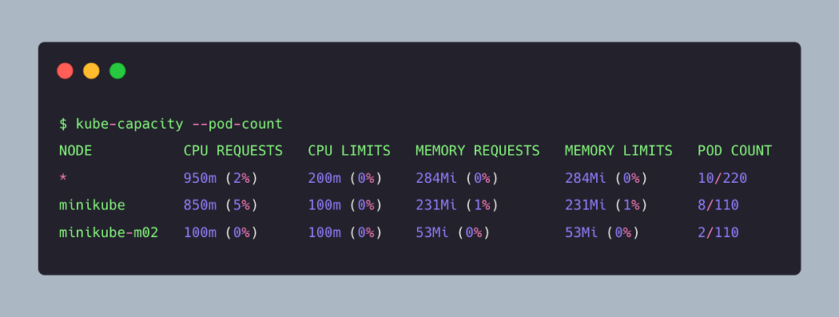Select the minikube-m02 node name
839x317 pixels.
coord(109,232)
